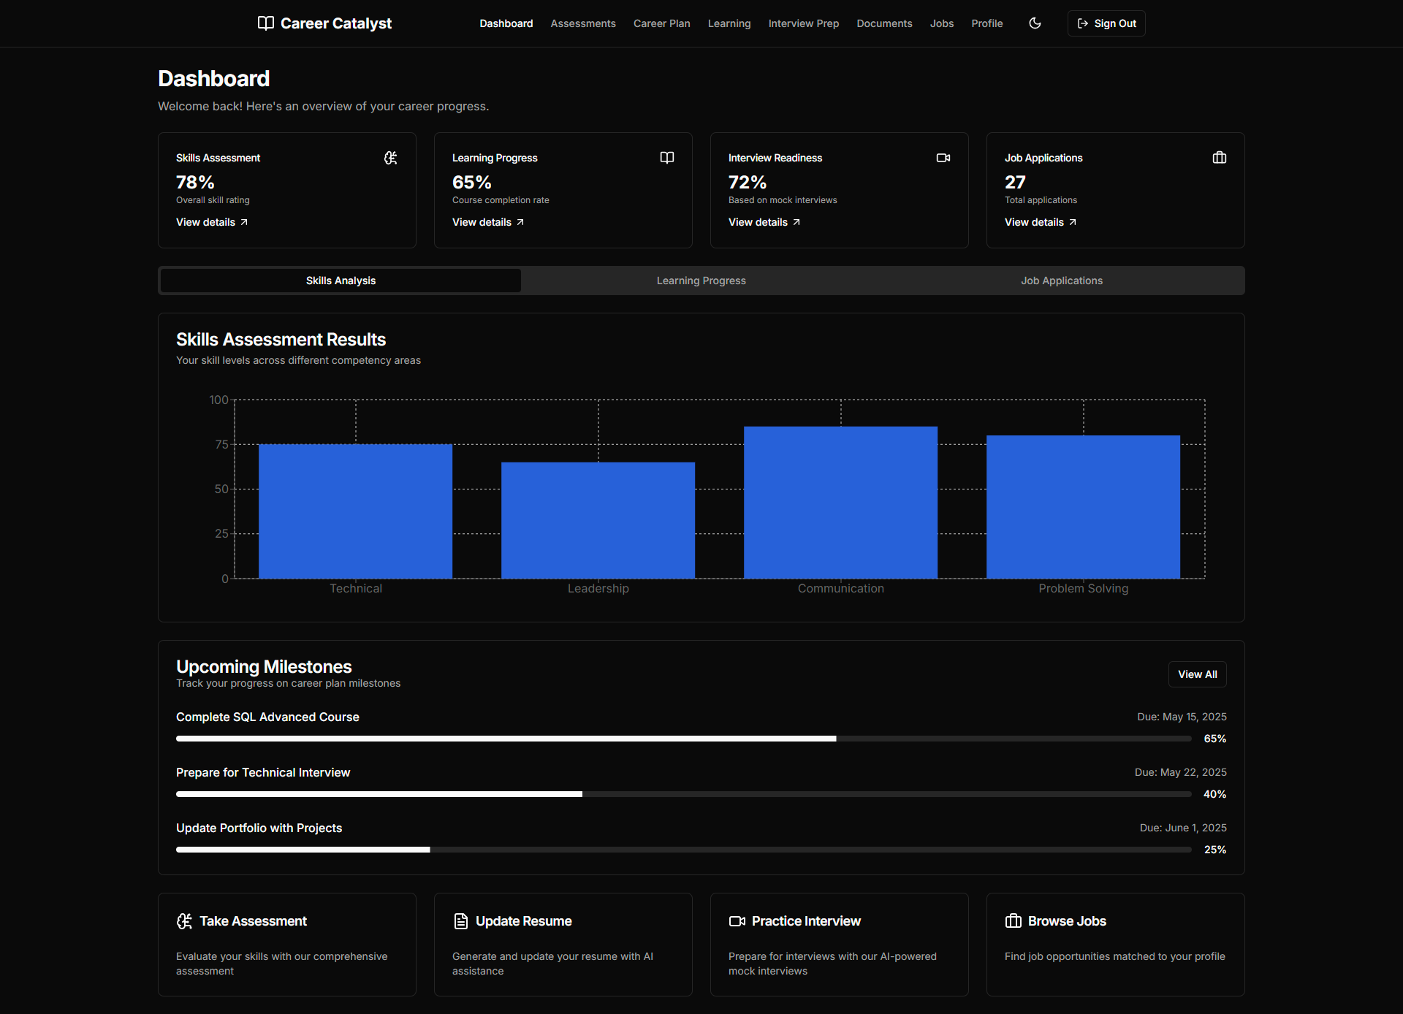This screenshot has height=1014, width=1403.
Task: Click the Technical bar in the chart
Action: click(355, 511)
